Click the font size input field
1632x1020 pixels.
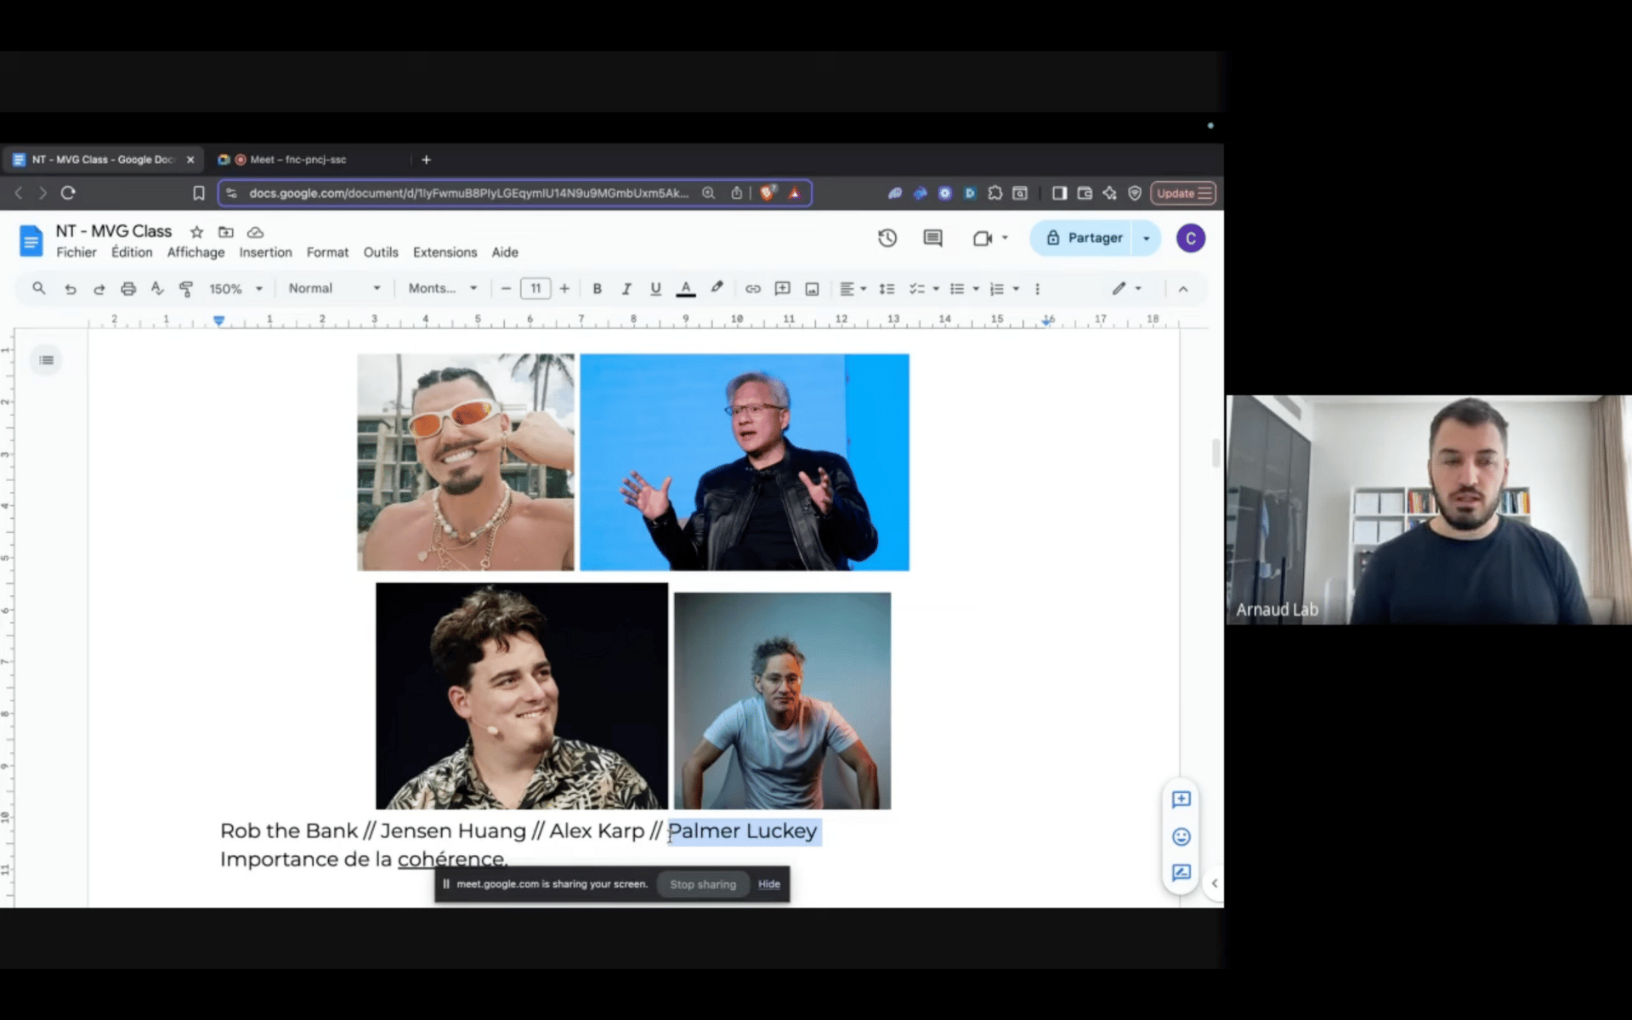(x=535, y=289)
